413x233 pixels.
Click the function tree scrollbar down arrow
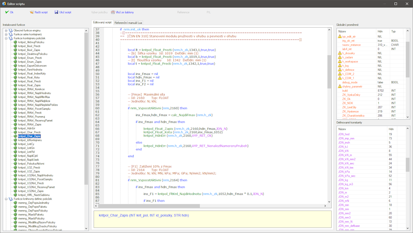click(86, 229)
